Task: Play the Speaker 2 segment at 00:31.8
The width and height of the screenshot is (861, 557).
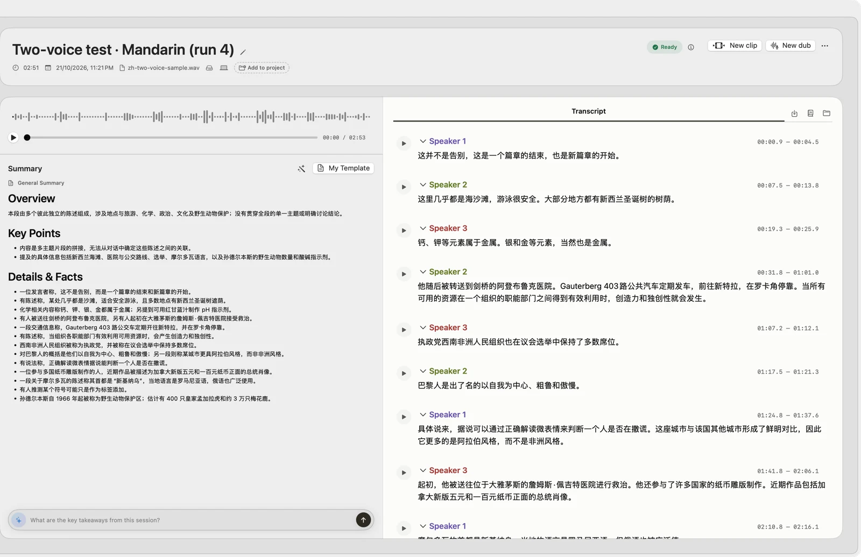Action: point(404,274)
